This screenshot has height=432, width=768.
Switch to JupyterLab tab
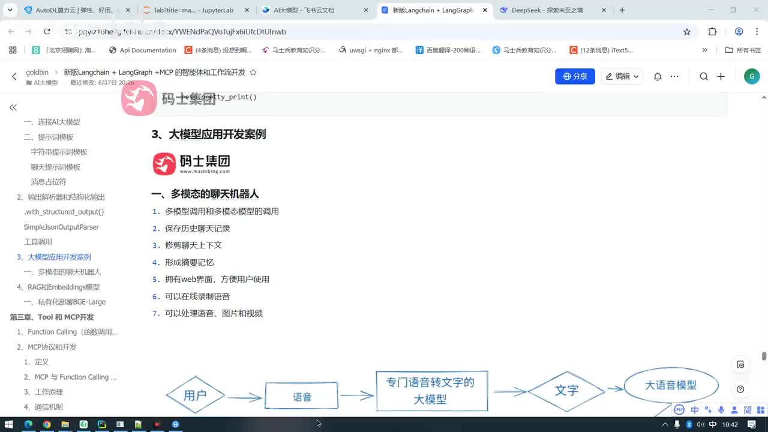[194, 10]
